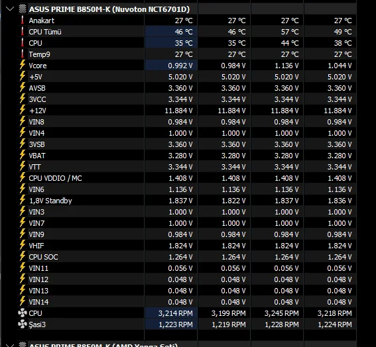Select the CPU VDDIO / MC sensor row
The image size is (376, 347).
[x=187, y=178]
